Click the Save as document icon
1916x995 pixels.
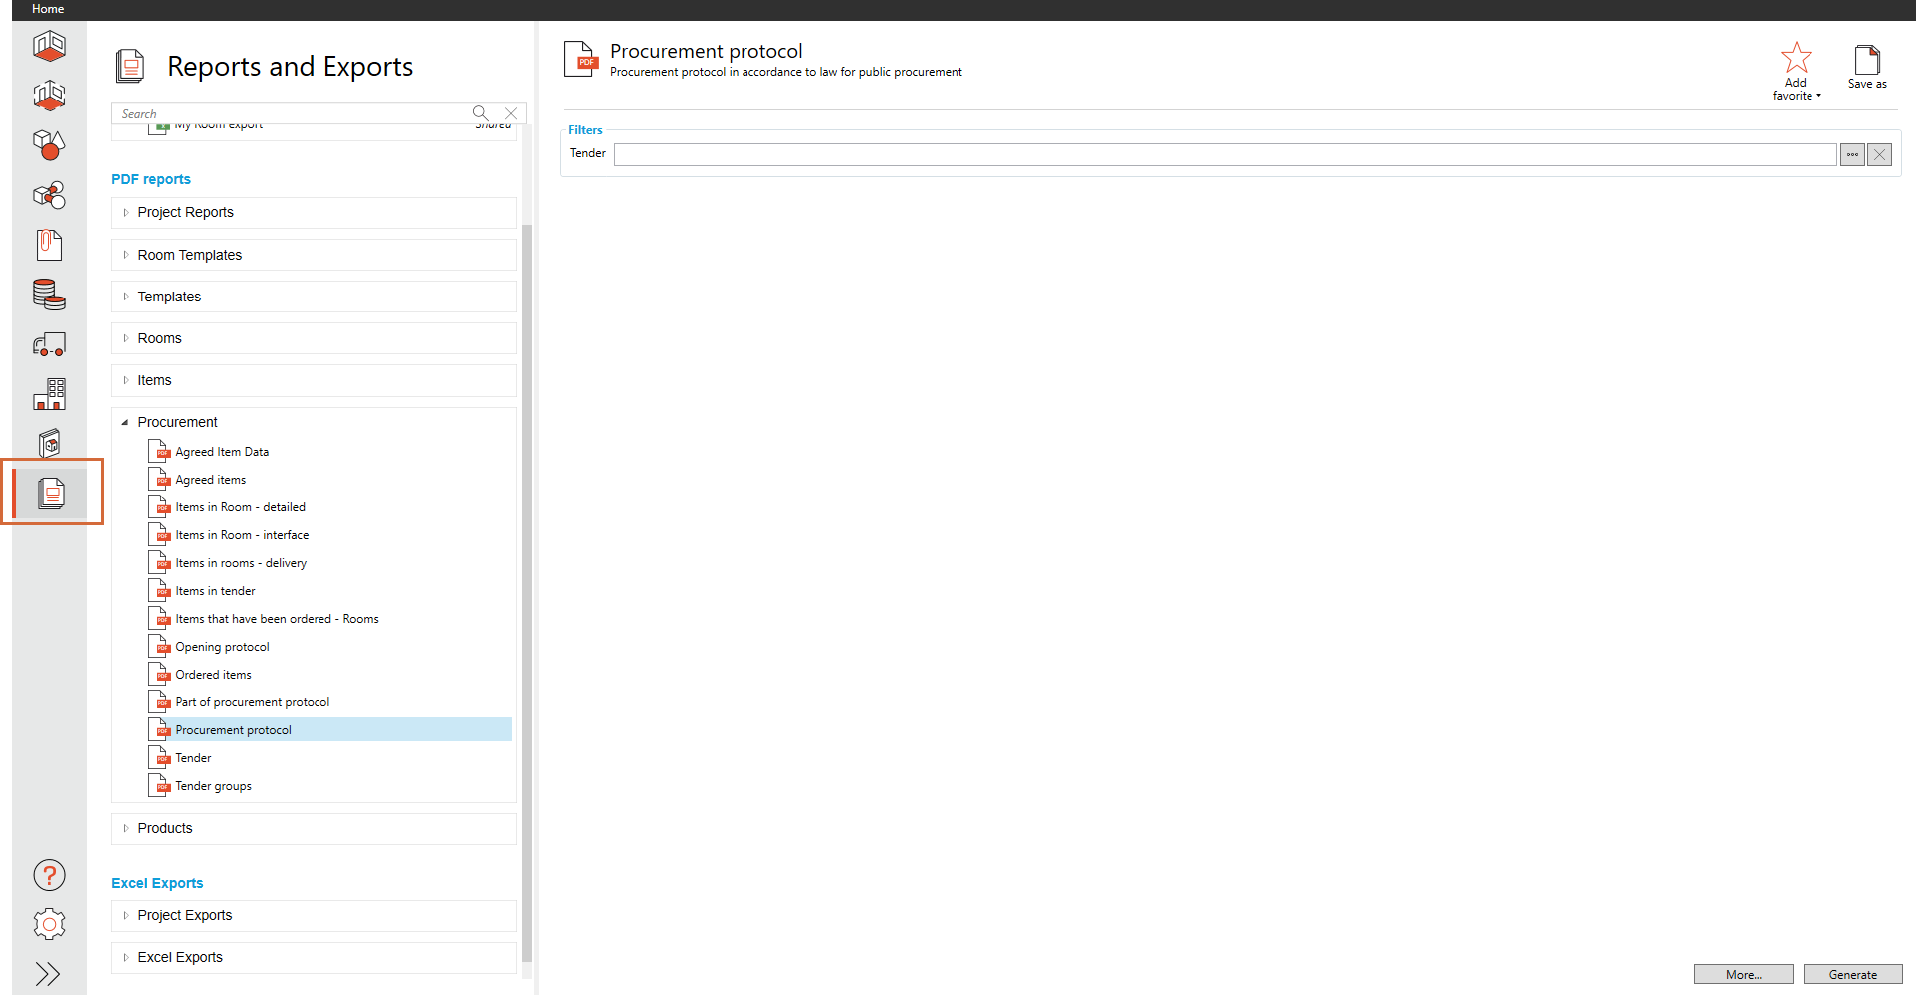click(x=1866, y=60)
